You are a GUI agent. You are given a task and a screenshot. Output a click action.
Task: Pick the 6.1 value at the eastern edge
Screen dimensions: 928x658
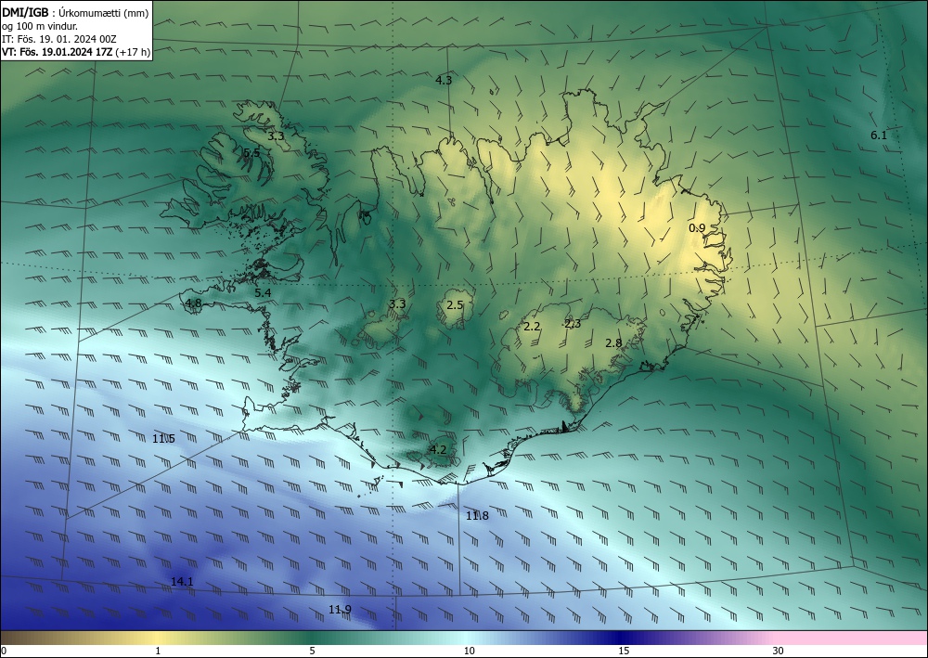click(x=879, y=135)
